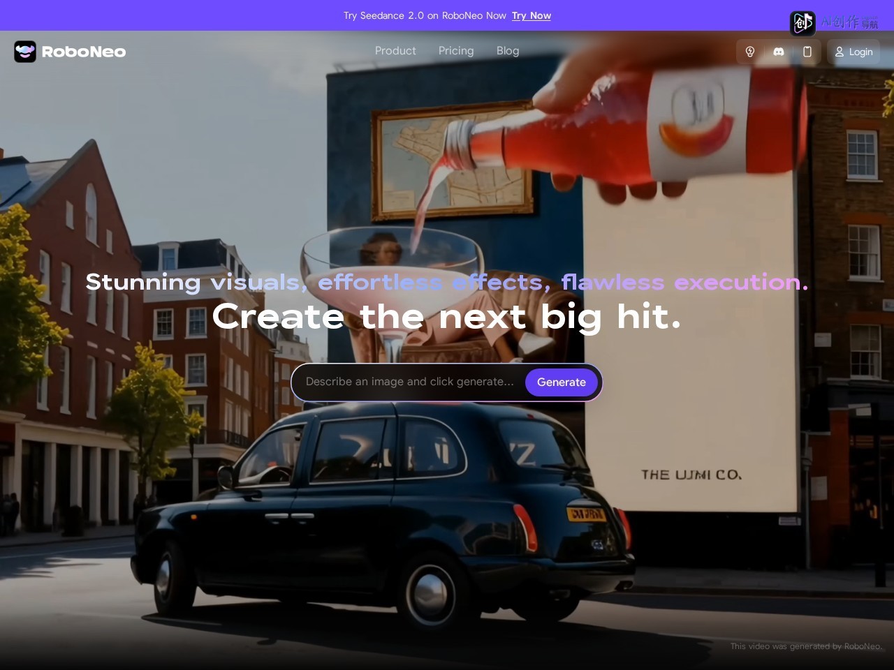Image resolution: width=894 pixels, height=670 pixels.
Task: Click the user silhouette icon in Login
Action: [x=840, y=52]
